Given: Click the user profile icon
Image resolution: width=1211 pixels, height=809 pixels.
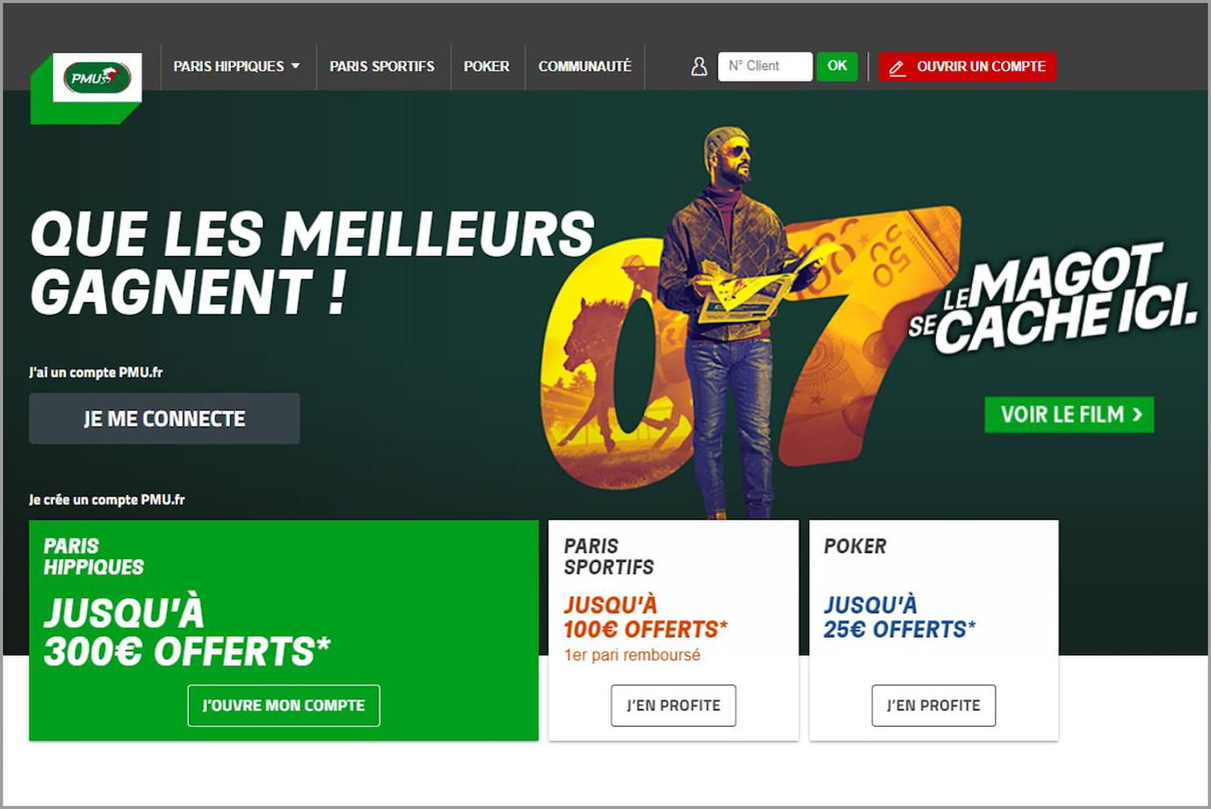Looking at the screenshot, I should 699,66.
